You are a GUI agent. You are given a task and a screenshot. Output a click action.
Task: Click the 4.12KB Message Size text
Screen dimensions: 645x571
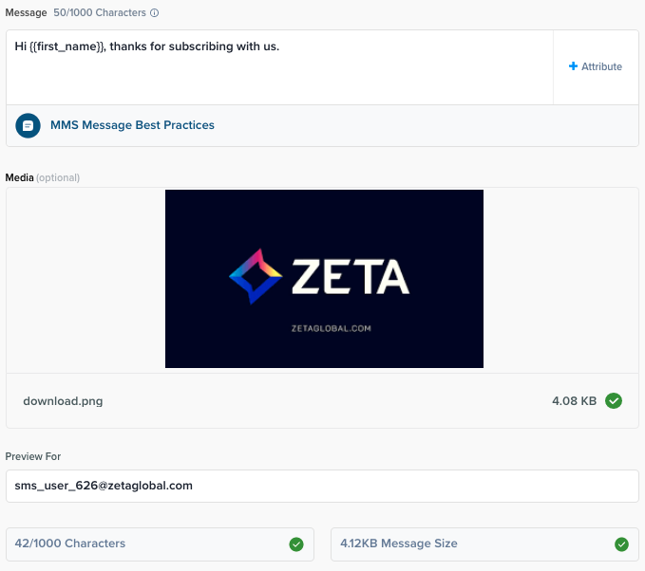pos(399,544)
